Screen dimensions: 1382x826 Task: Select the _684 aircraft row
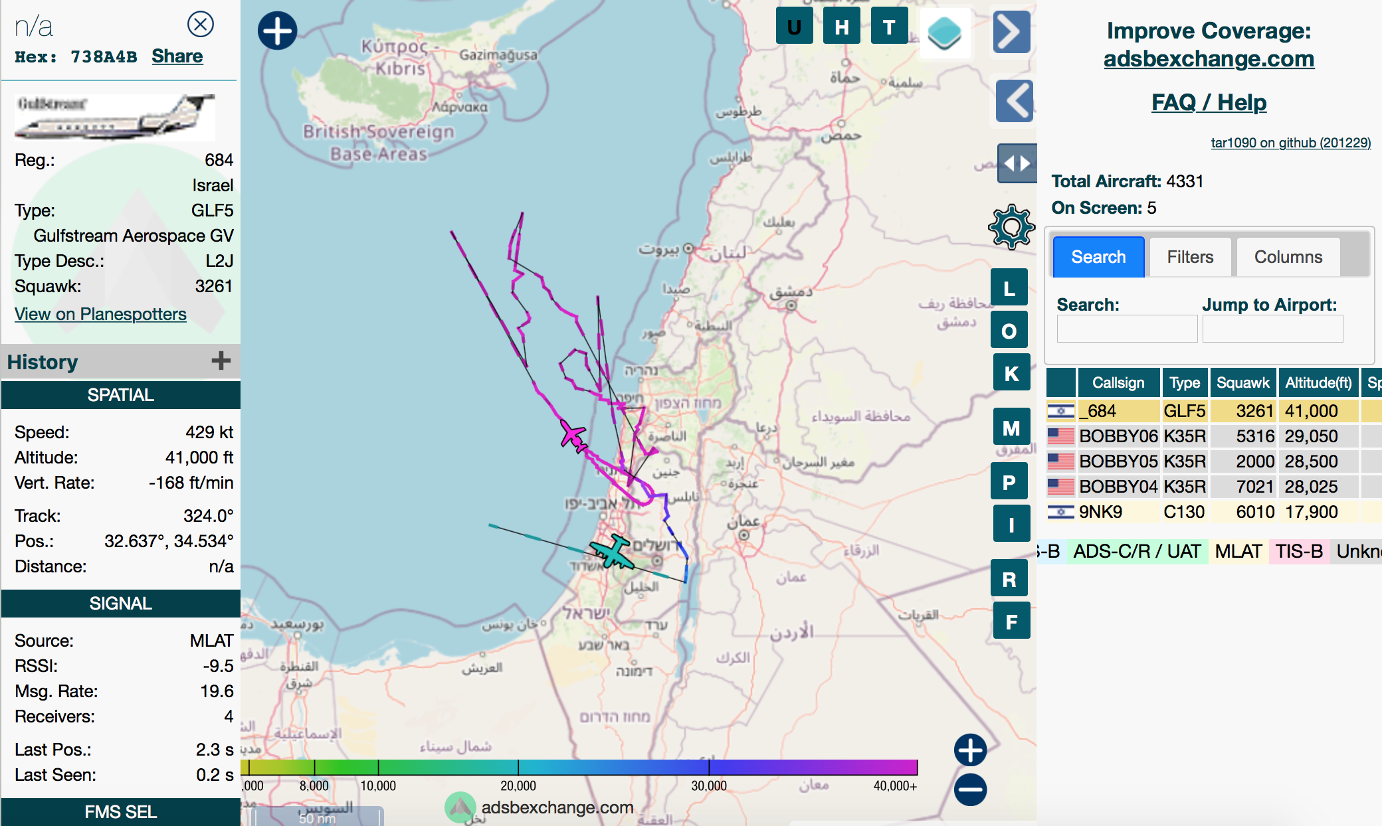click(x=1214, y=411)
